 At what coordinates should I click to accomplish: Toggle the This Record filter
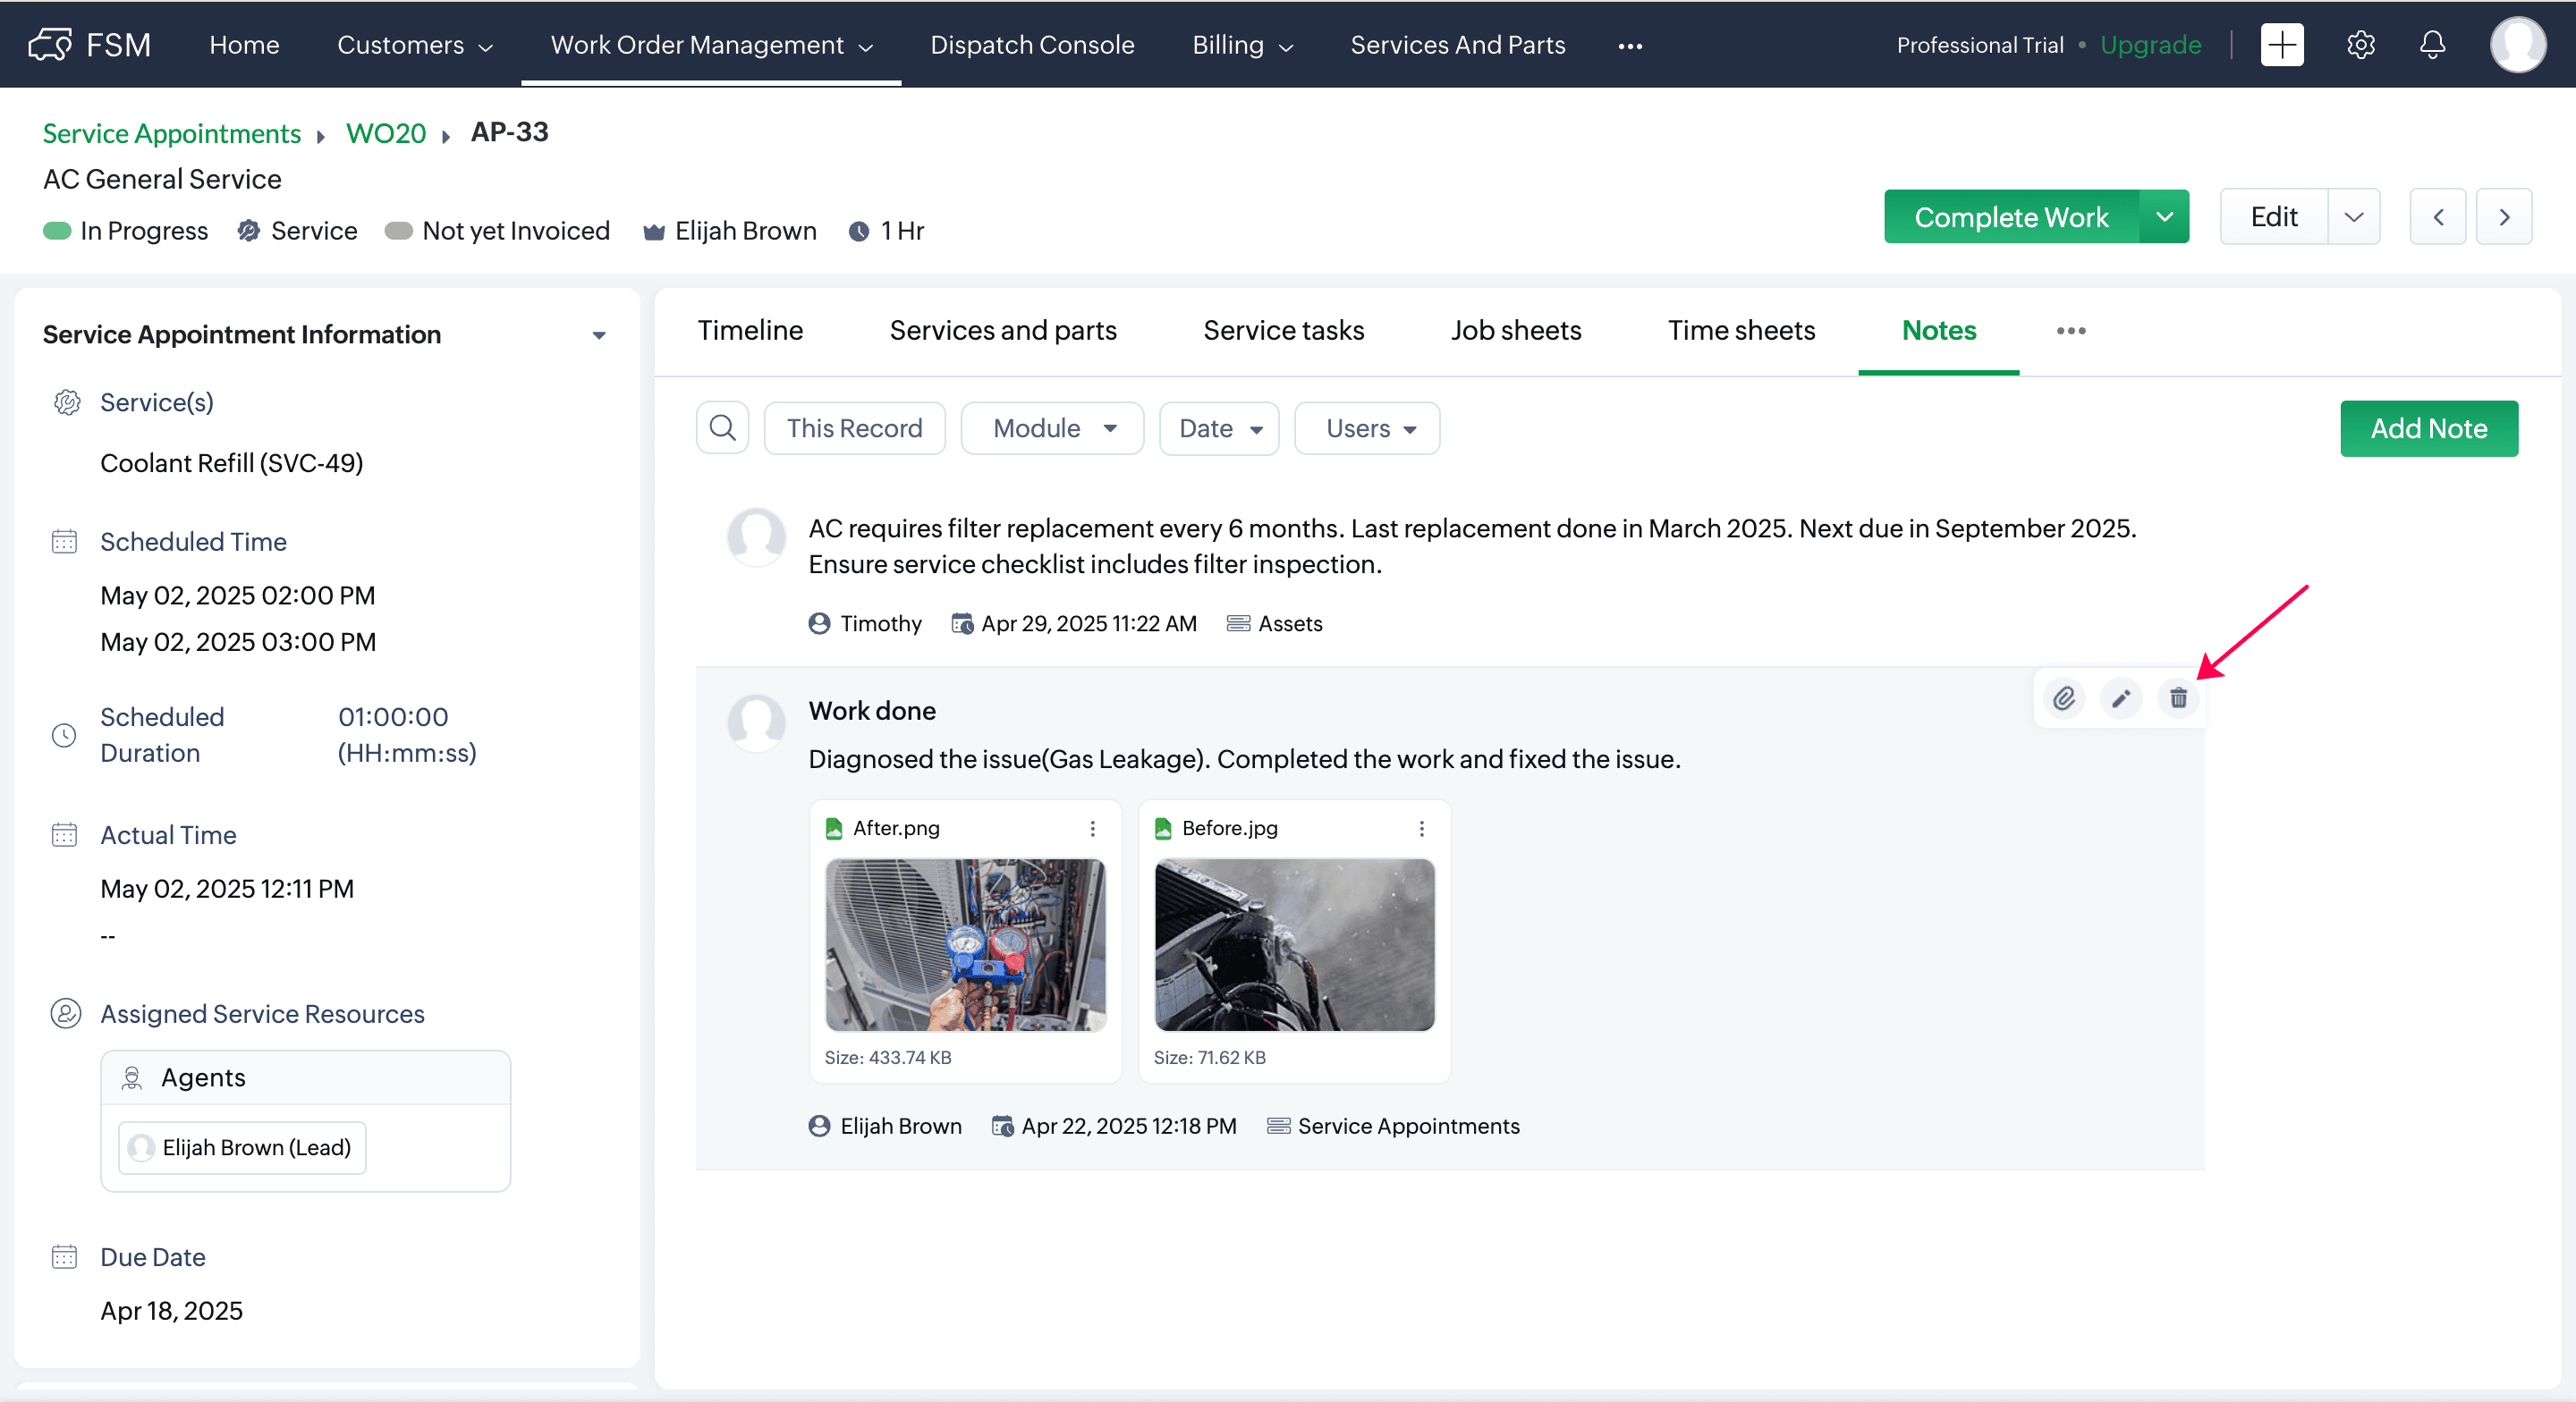coord(854,428)
